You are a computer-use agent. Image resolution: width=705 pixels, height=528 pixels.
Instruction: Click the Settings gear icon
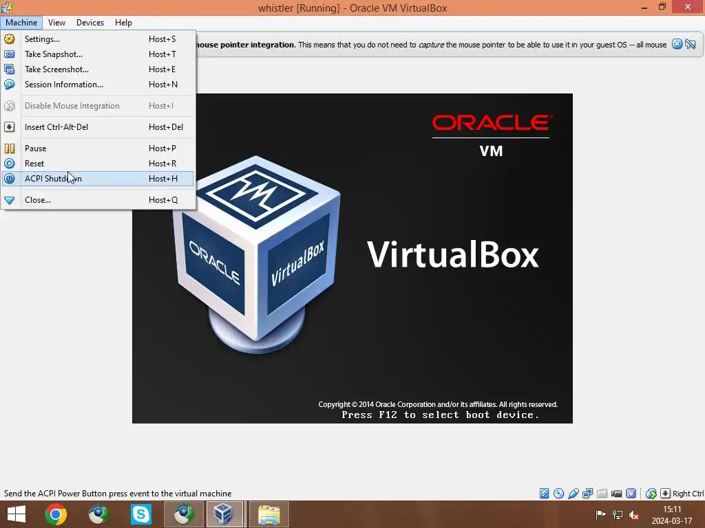10,39
